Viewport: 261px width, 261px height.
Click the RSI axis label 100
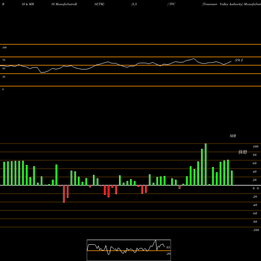tap(5, 48)
